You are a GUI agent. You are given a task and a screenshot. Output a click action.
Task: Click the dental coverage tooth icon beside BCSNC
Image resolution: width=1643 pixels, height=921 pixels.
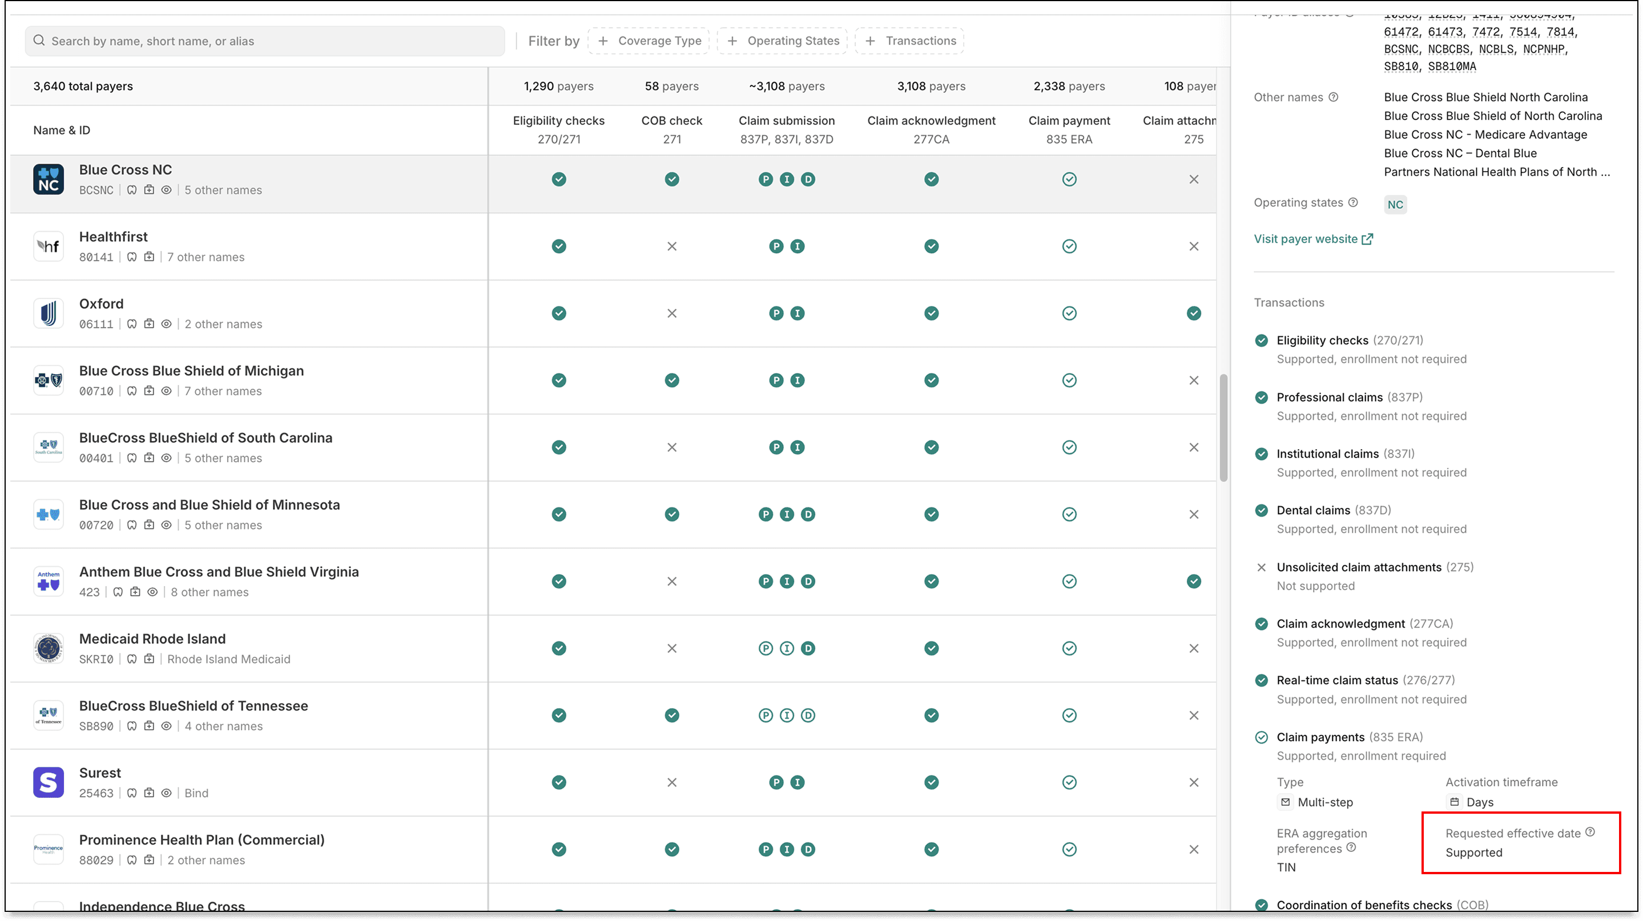(132, 191)
